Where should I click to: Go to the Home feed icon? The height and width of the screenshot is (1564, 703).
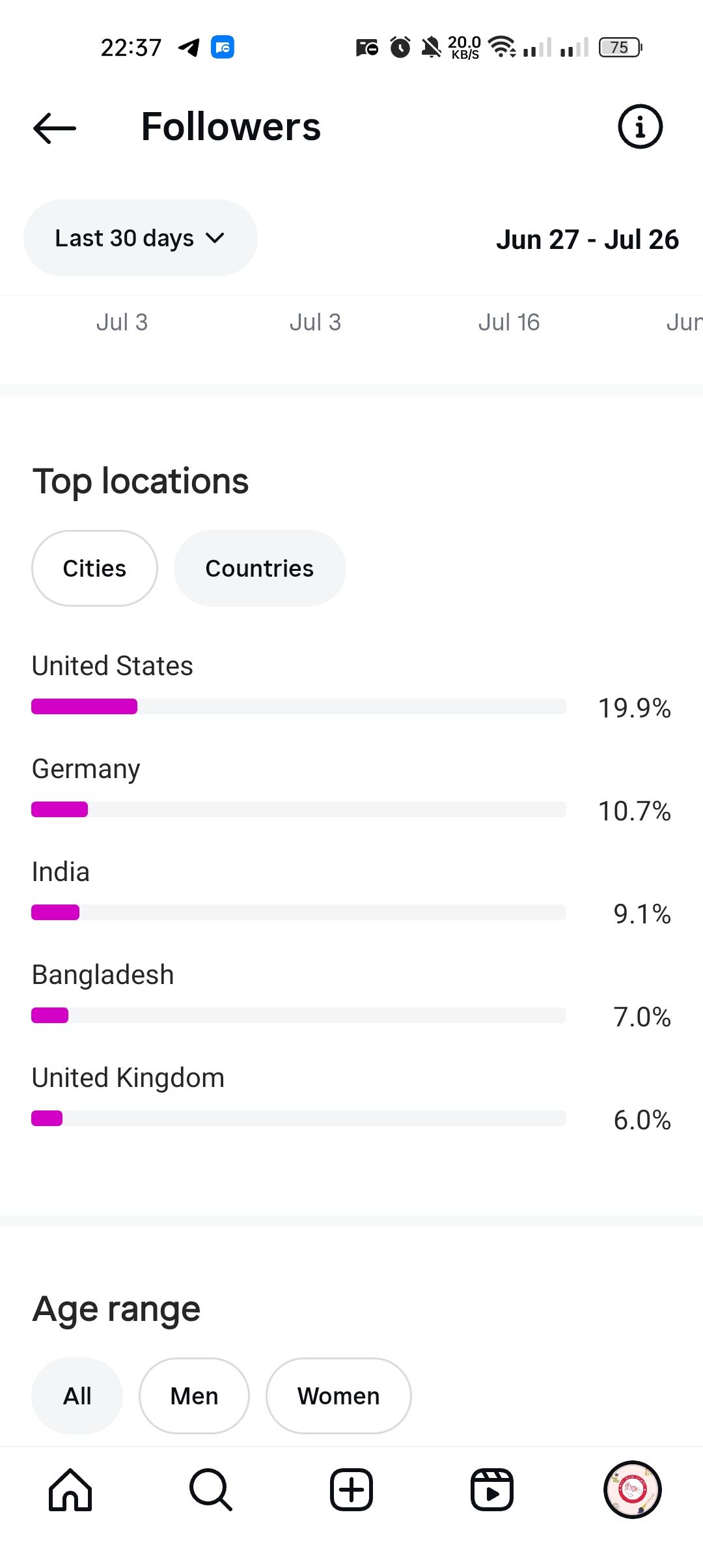point(70,1490)
